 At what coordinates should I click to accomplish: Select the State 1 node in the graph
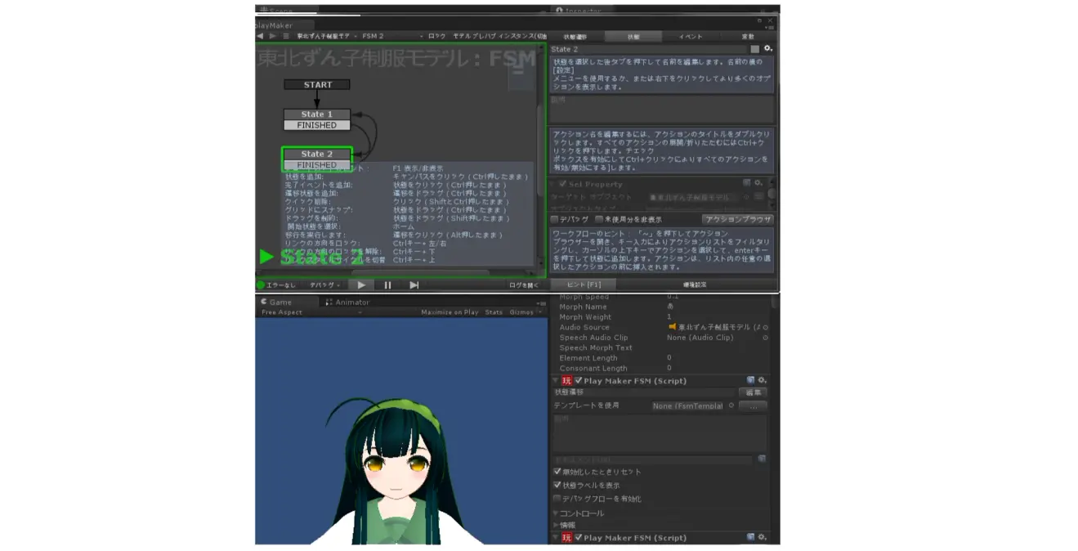317,114
